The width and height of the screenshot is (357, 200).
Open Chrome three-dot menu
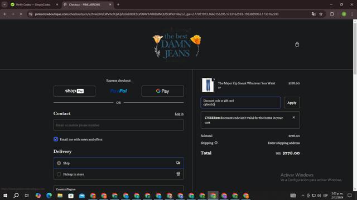[x=352, y=14]
